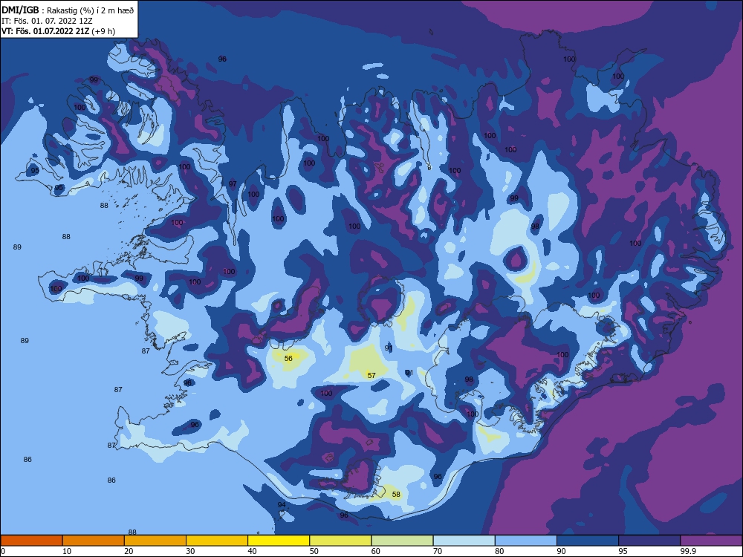Select the 80–90 light blue legend swatch
Viewport: 743px width, 557px height.
(526, 541)
